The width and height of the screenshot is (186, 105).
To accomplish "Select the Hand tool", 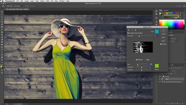I will click(x=2, y=57).
